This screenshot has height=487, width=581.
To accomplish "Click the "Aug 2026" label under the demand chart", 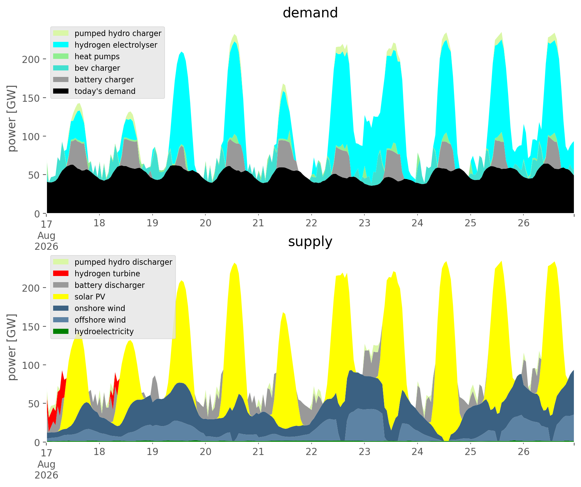I will 46,241.
